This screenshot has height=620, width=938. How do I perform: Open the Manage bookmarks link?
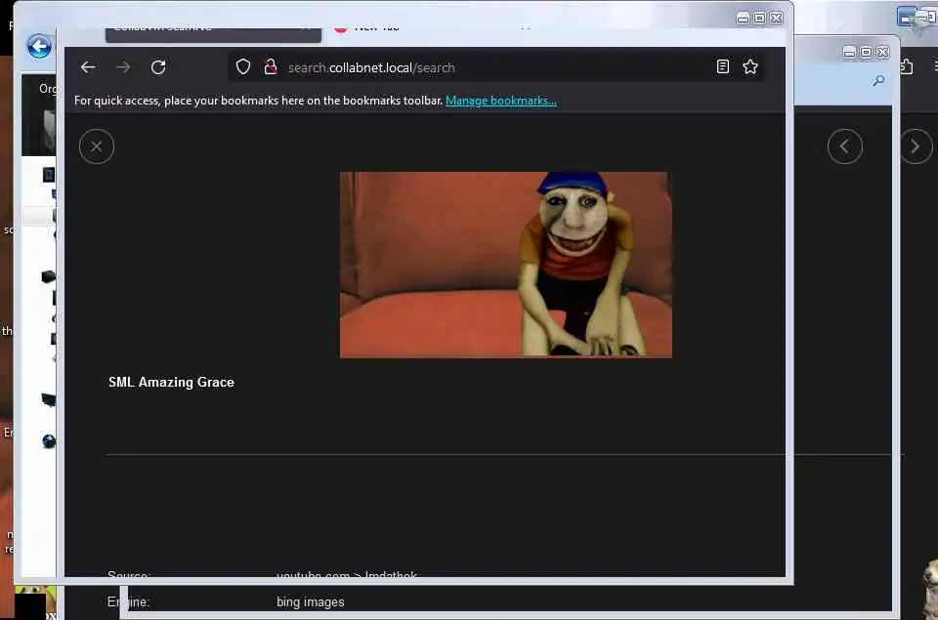coord(500,101)
